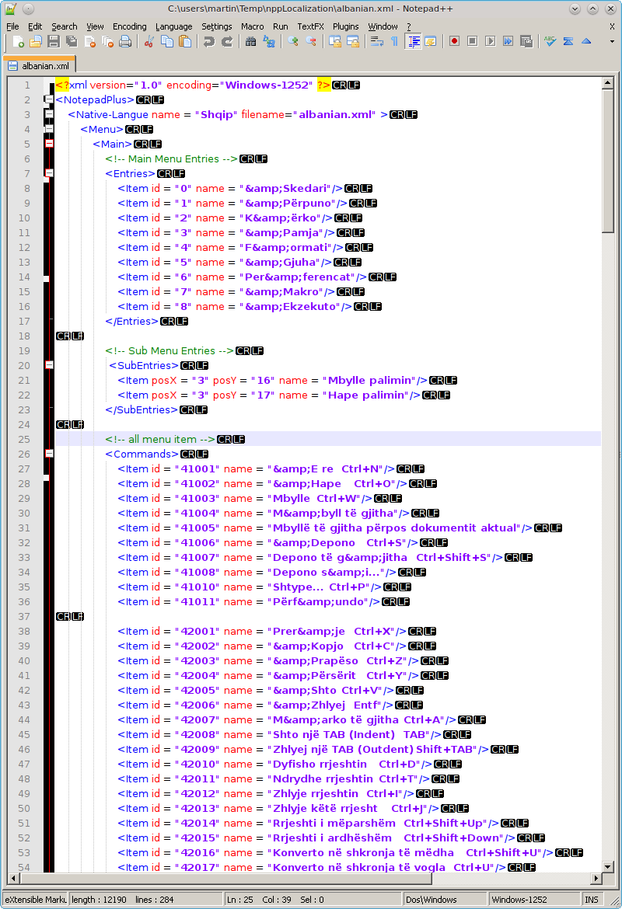Click the INS mode indicator in status bar

592,900
